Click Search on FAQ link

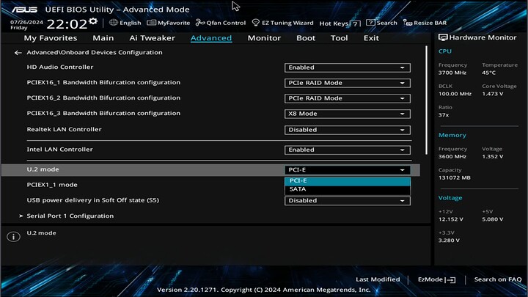(x=498, y=279)
